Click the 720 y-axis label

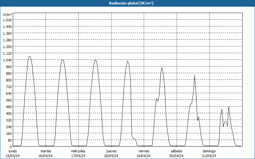(9, 86)
